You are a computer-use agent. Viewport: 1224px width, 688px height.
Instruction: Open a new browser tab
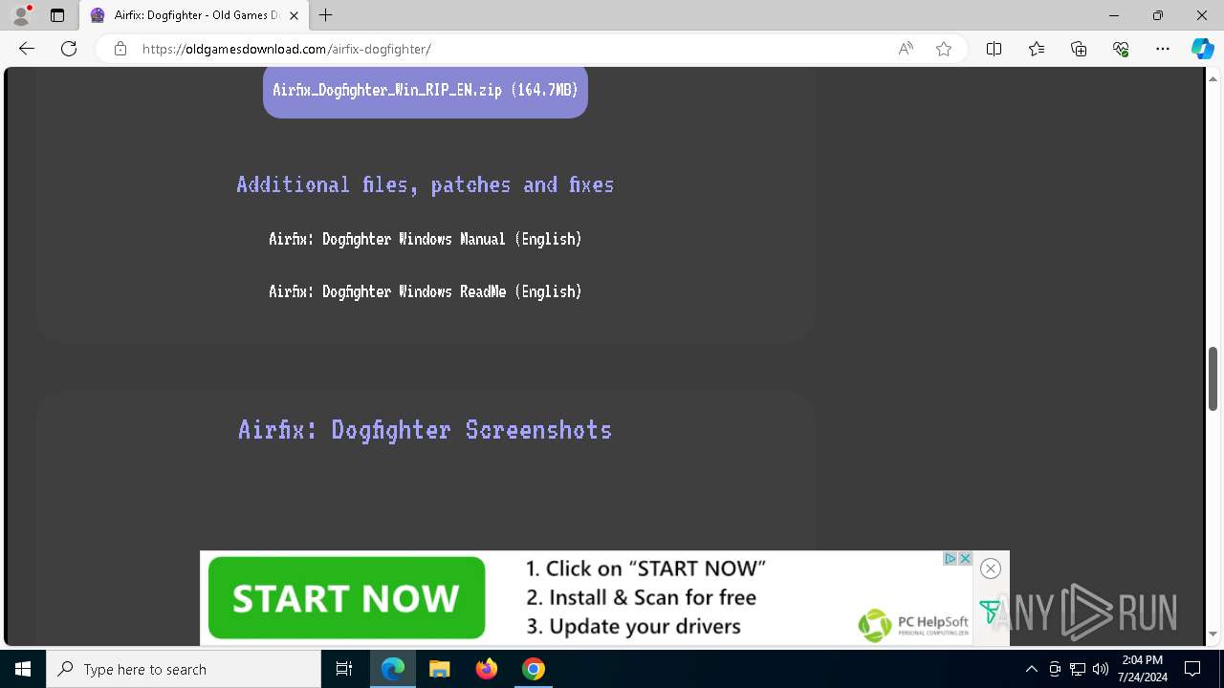[x=326, y=15]
